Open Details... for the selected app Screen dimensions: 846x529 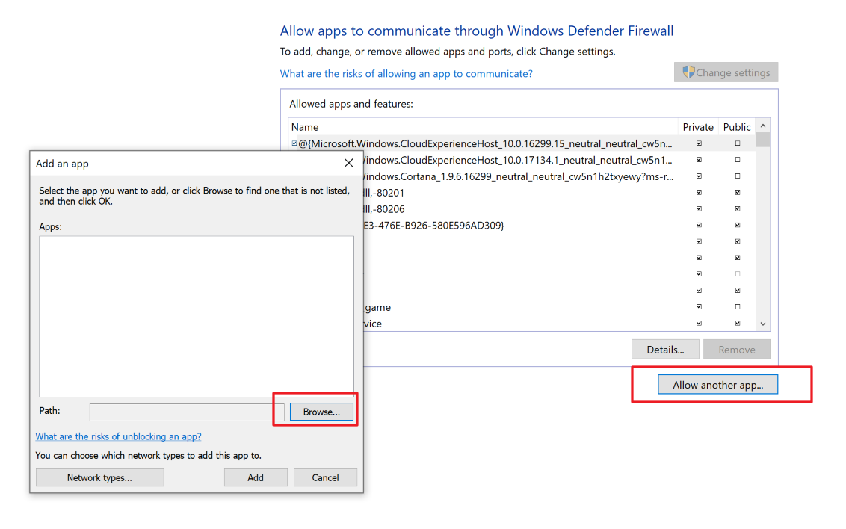(665, 350)
